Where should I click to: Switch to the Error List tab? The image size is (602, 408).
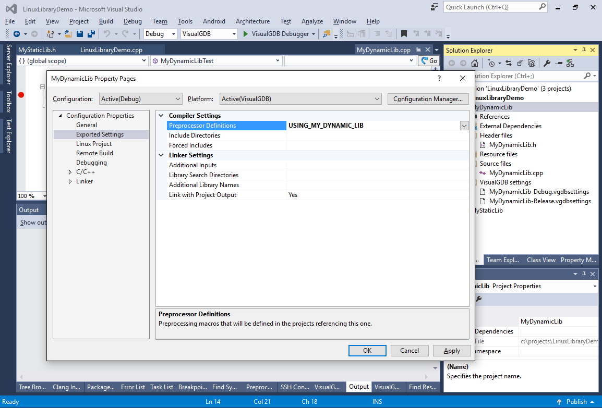coord(133,387)
